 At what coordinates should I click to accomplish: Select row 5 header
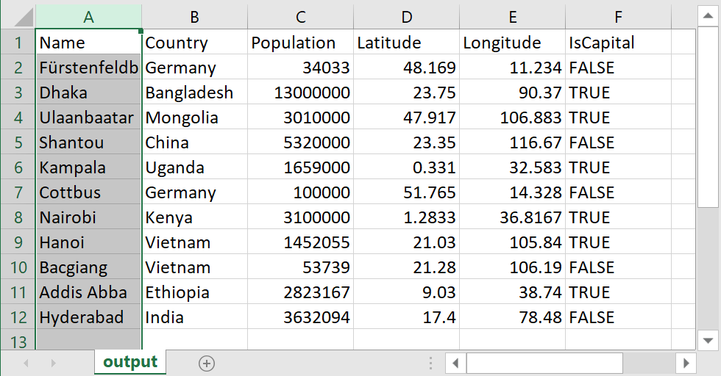click(18, 142)
